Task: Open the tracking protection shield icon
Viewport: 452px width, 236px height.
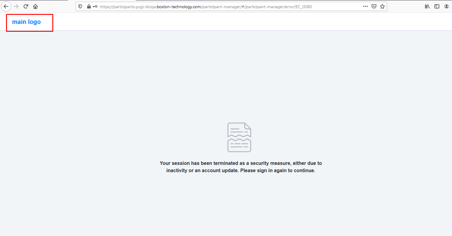Action: [x=80, y=6]
